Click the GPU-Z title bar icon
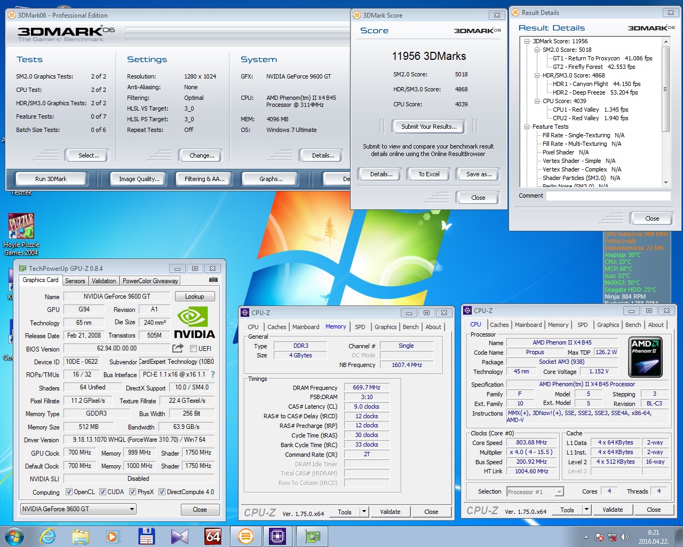683x547 pixels. 22,268
